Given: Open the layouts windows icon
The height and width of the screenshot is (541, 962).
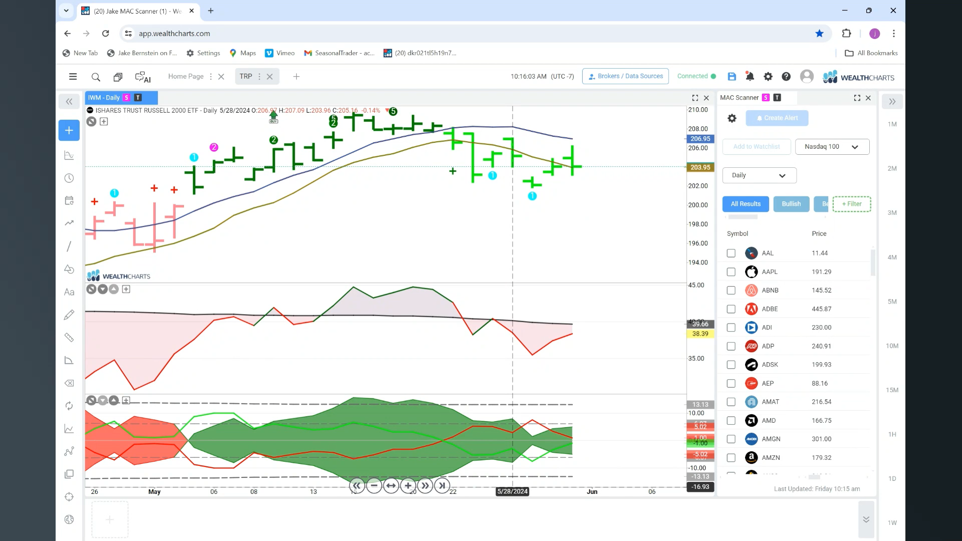Looking at the screenshot, I should pyautogui.click(x=118, y=77).
